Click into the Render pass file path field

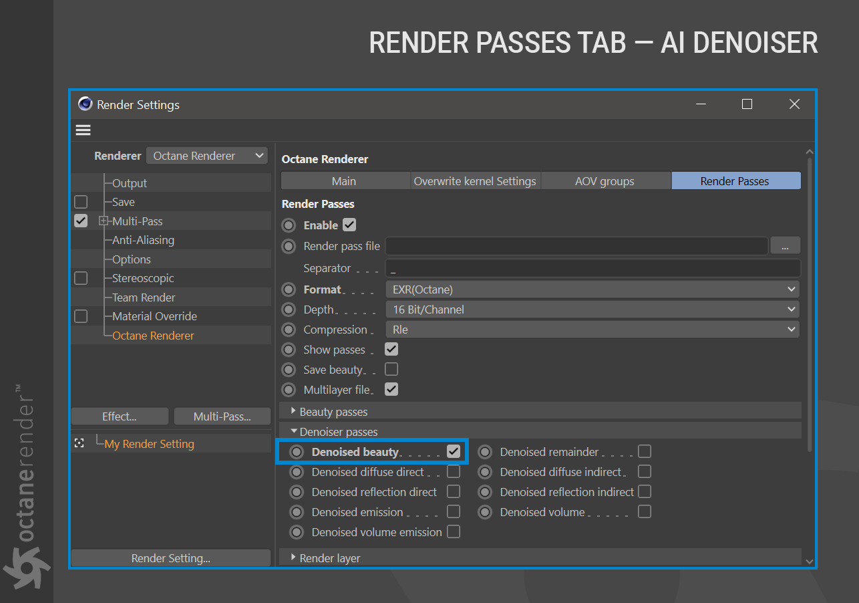coord(576,246)
